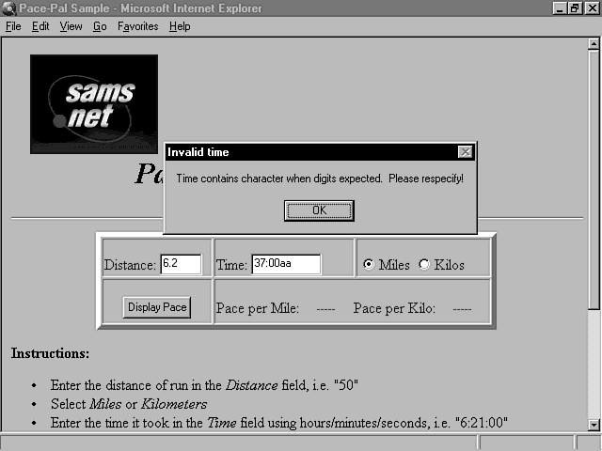
Task: Open the View menu
Action: (71, 26)
